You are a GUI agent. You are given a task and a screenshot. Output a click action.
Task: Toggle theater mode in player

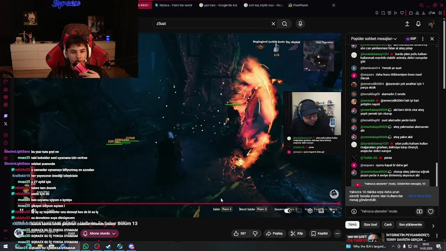321,211
